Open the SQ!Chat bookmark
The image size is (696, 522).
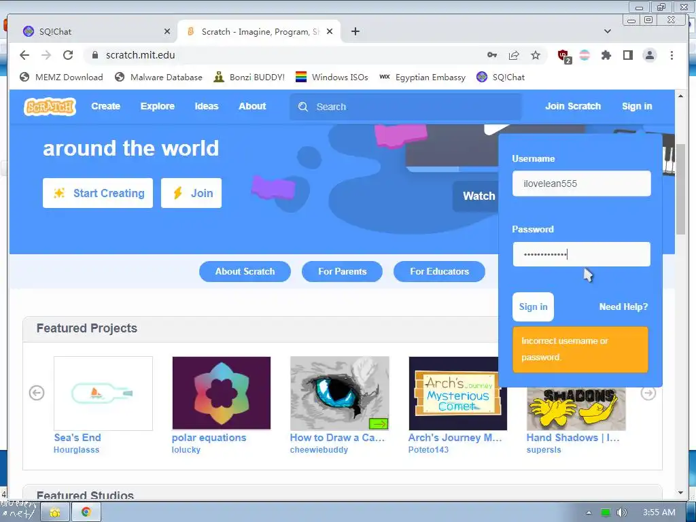pos(501,77)
